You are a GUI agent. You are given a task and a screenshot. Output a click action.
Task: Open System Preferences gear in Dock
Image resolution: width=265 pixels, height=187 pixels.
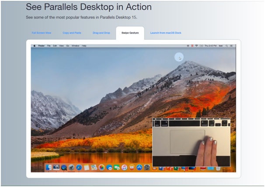click(x=147, y=167)
